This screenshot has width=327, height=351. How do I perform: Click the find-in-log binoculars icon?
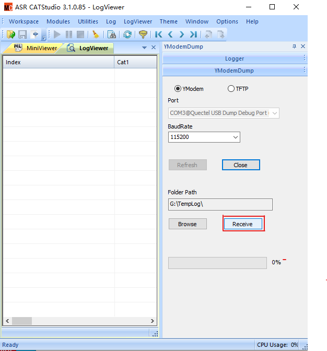coord(111,34)
